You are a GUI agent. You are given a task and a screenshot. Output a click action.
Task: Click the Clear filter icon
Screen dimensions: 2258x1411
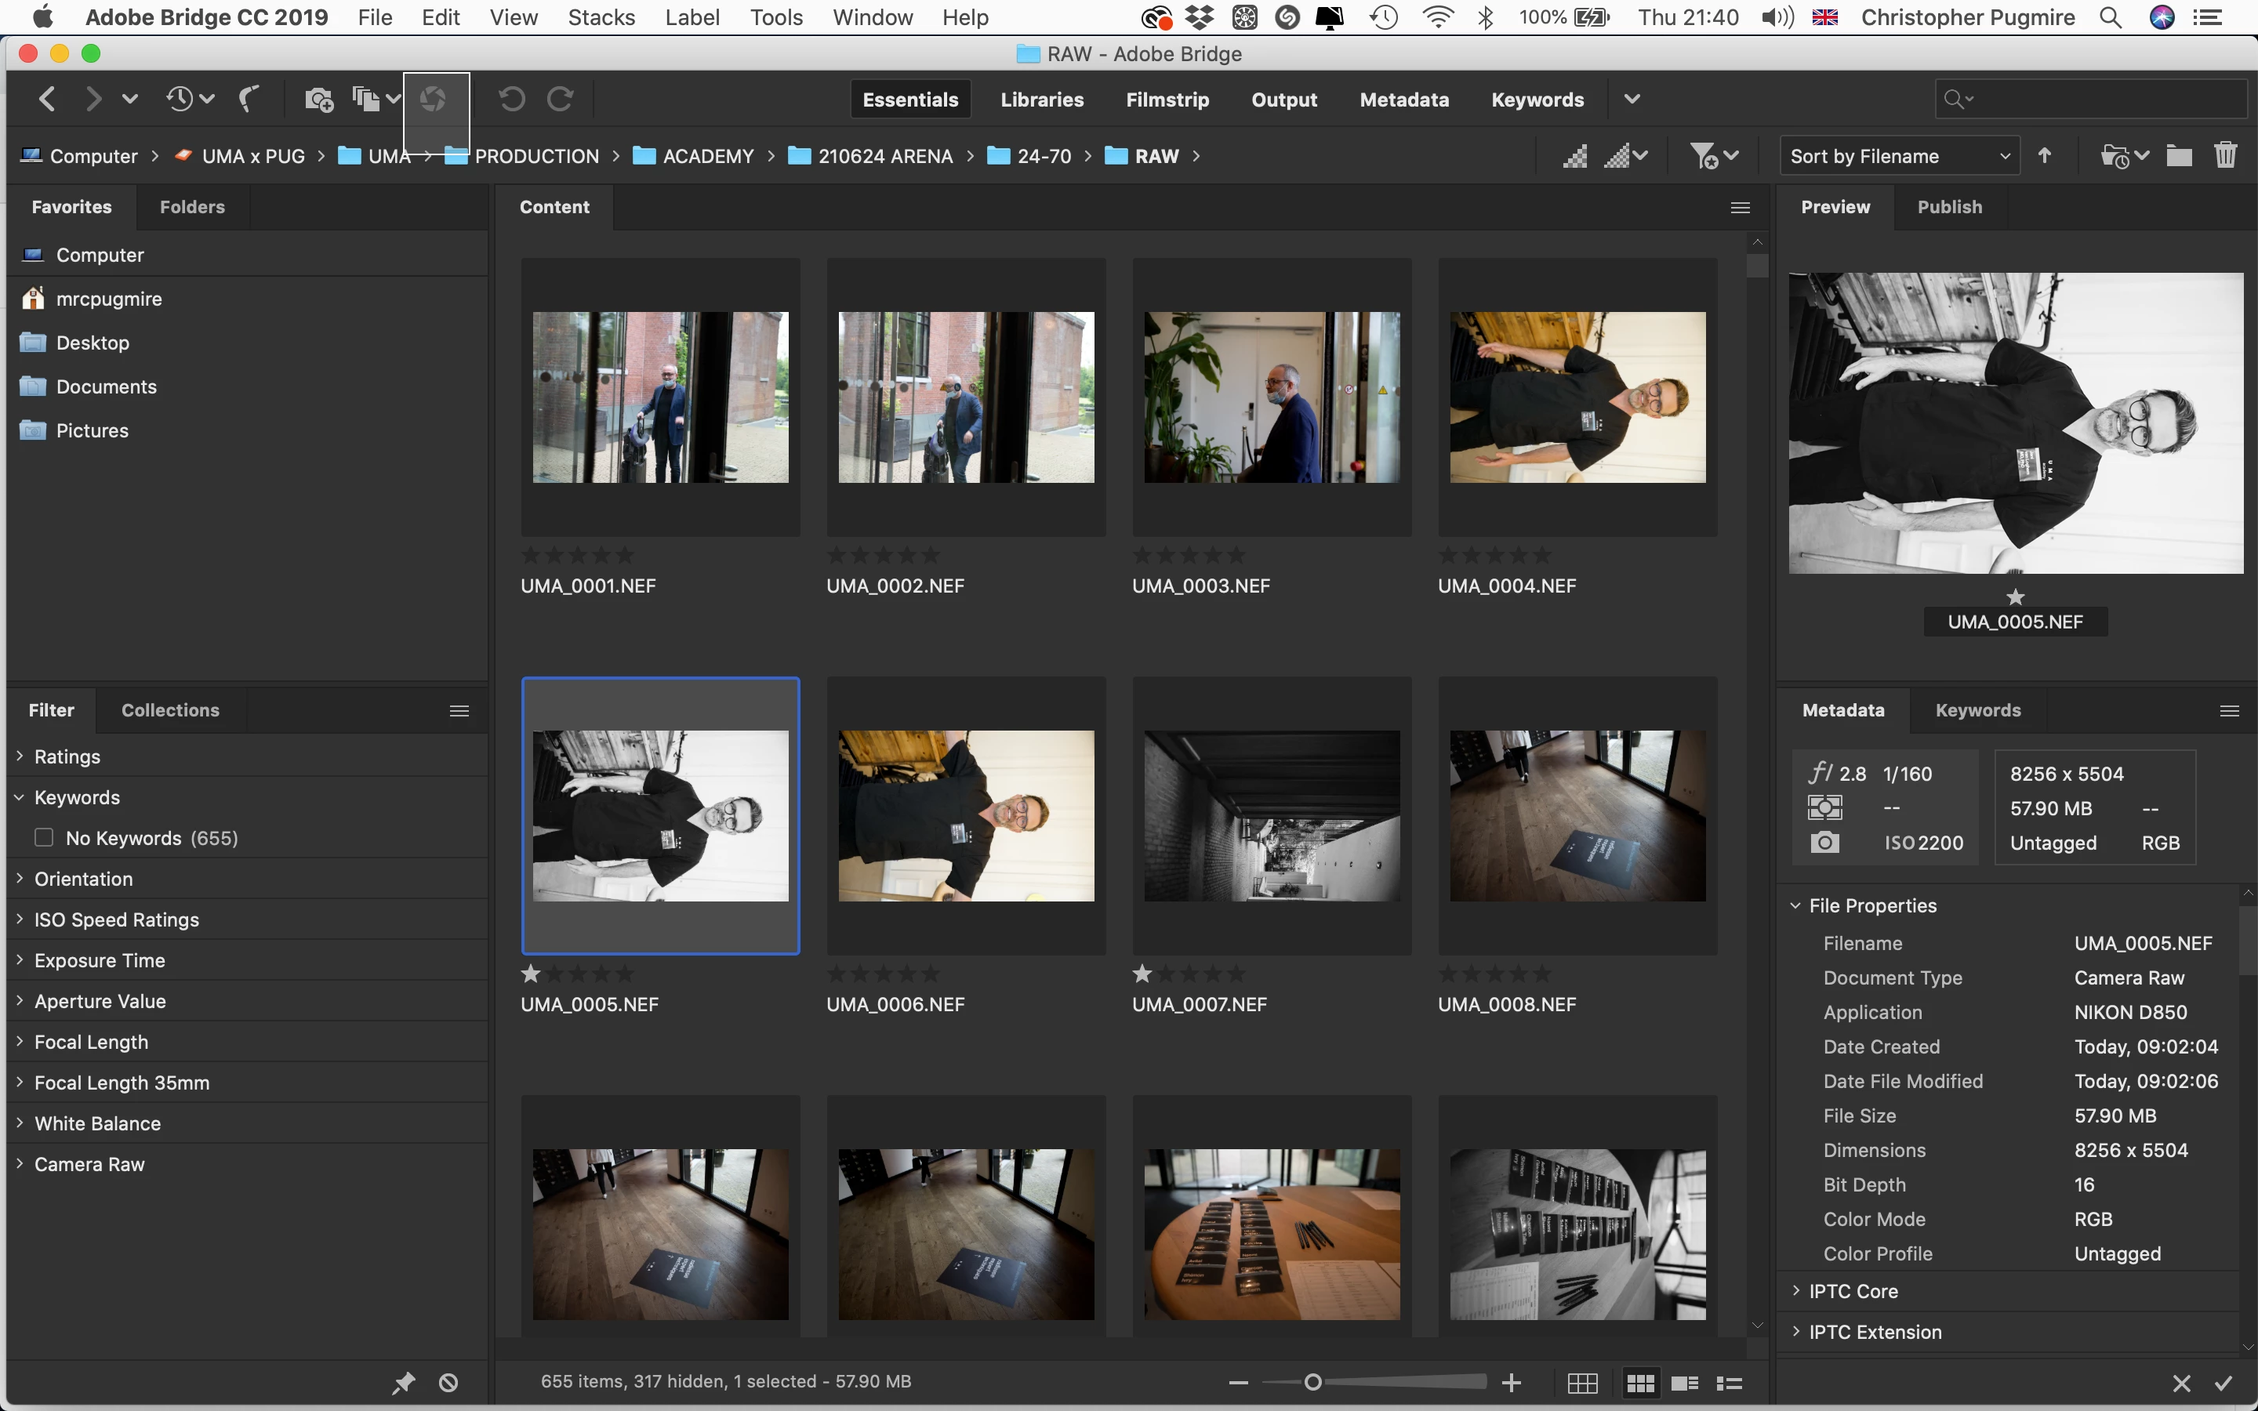coord(448,1383)
